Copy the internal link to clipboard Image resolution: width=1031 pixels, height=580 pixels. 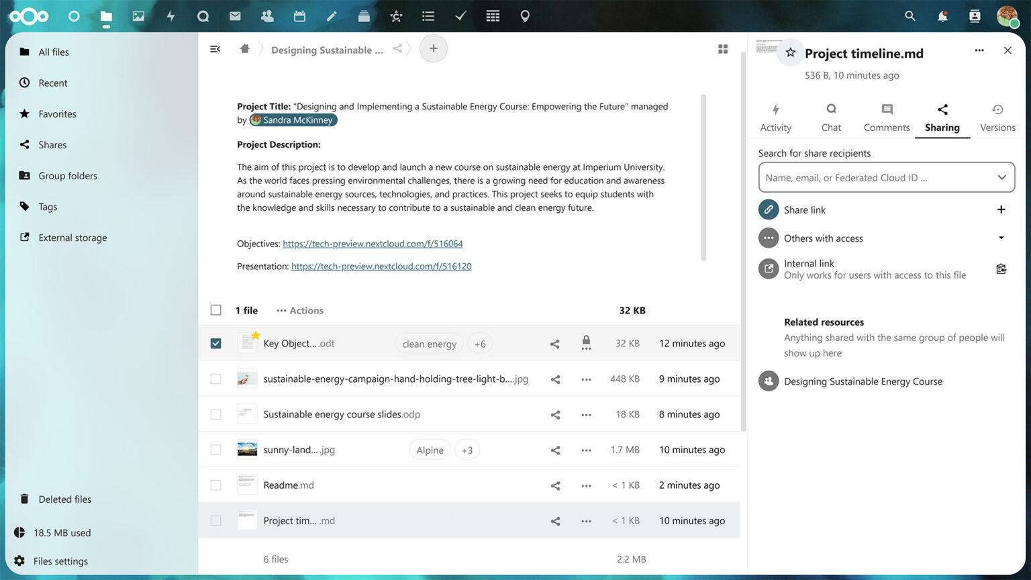pyautogui.click(x=1001, y=269)
